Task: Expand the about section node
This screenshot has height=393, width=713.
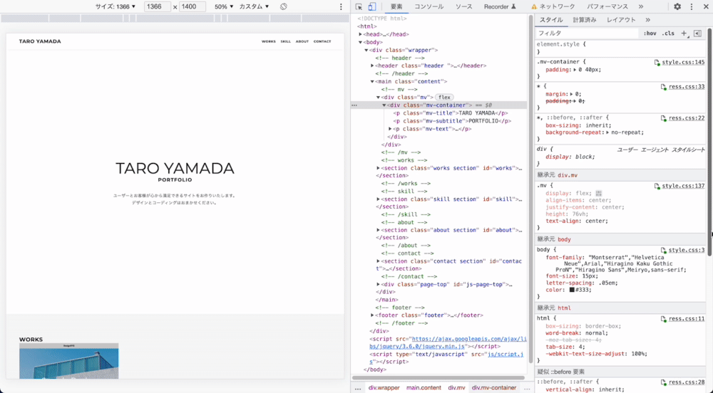Action: 378,230
